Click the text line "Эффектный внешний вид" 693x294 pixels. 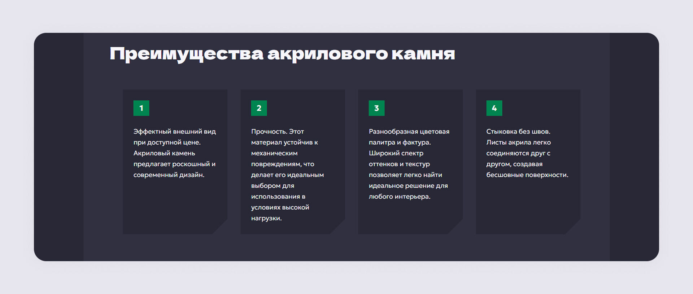[x=175, y=132]
